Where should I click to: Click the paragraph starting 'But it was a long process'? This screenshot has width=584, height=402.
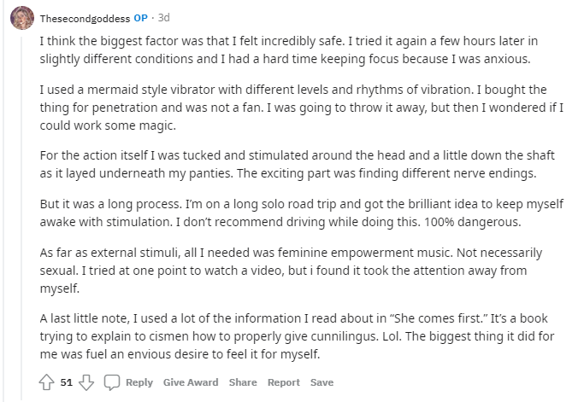tap(302, 213)
